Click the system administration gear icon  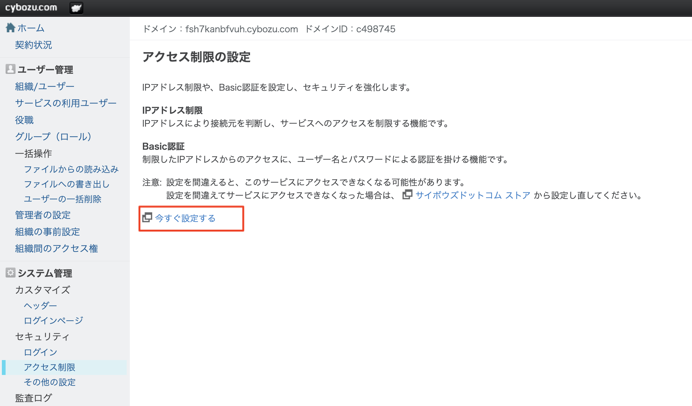10,273
